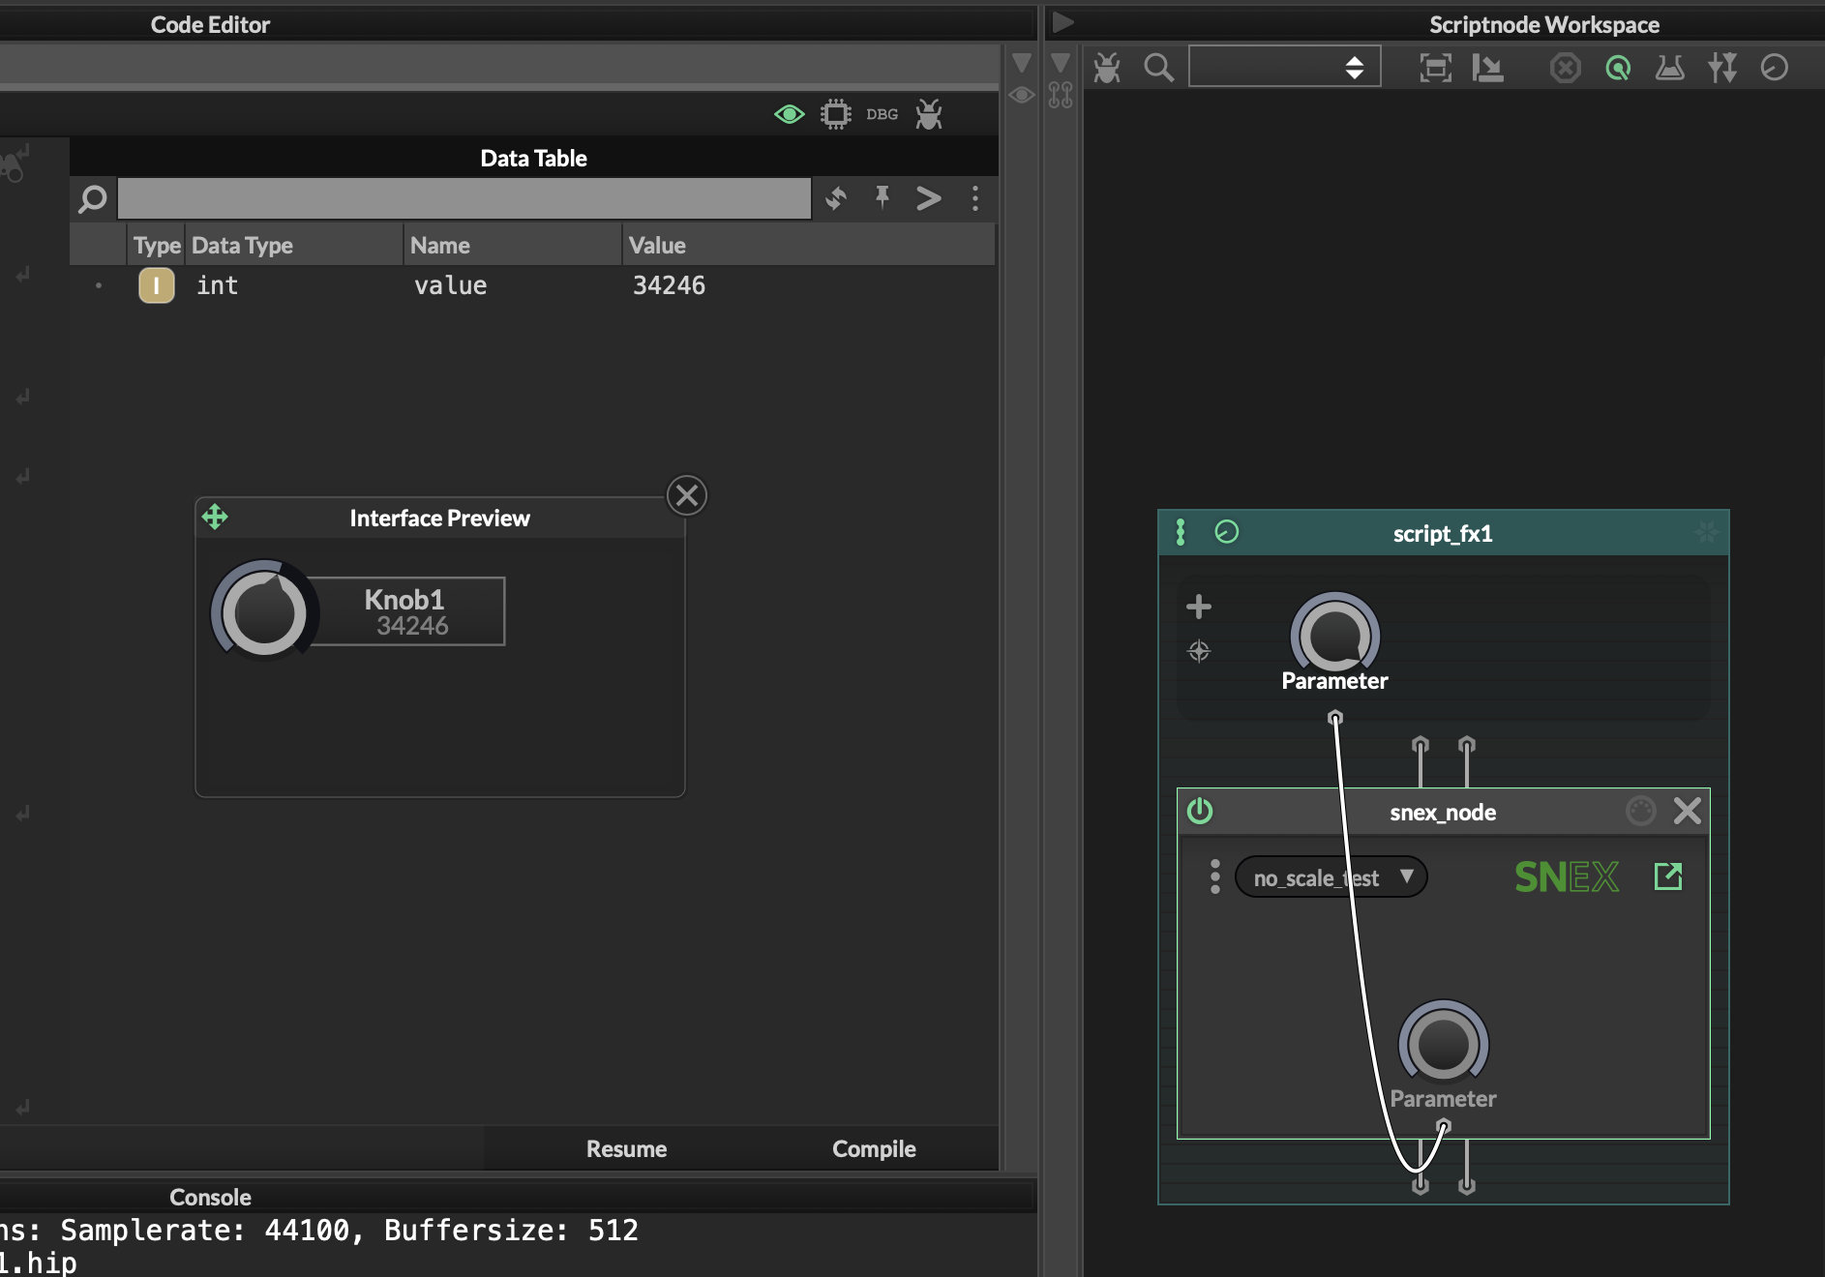Image resolution: width=1825 pixels, height=1277 pixels.
Task: Click the Knob1 rotary knob
Action: (263, 610)
